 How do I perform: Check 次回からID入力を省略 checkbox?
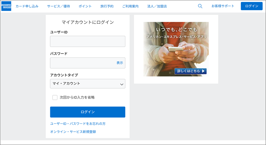click(x=55, y=98)
